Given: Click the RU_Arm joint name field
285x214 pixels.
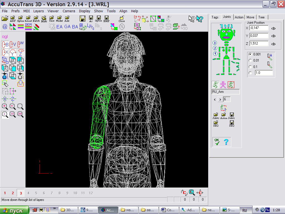Looking at the screenshot, I should [226, 92].
